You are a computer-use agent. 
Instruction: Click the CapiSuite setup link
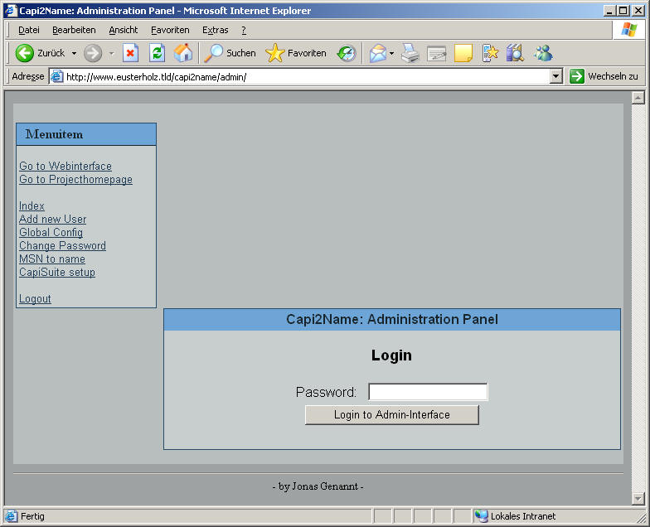coord(57,273)
